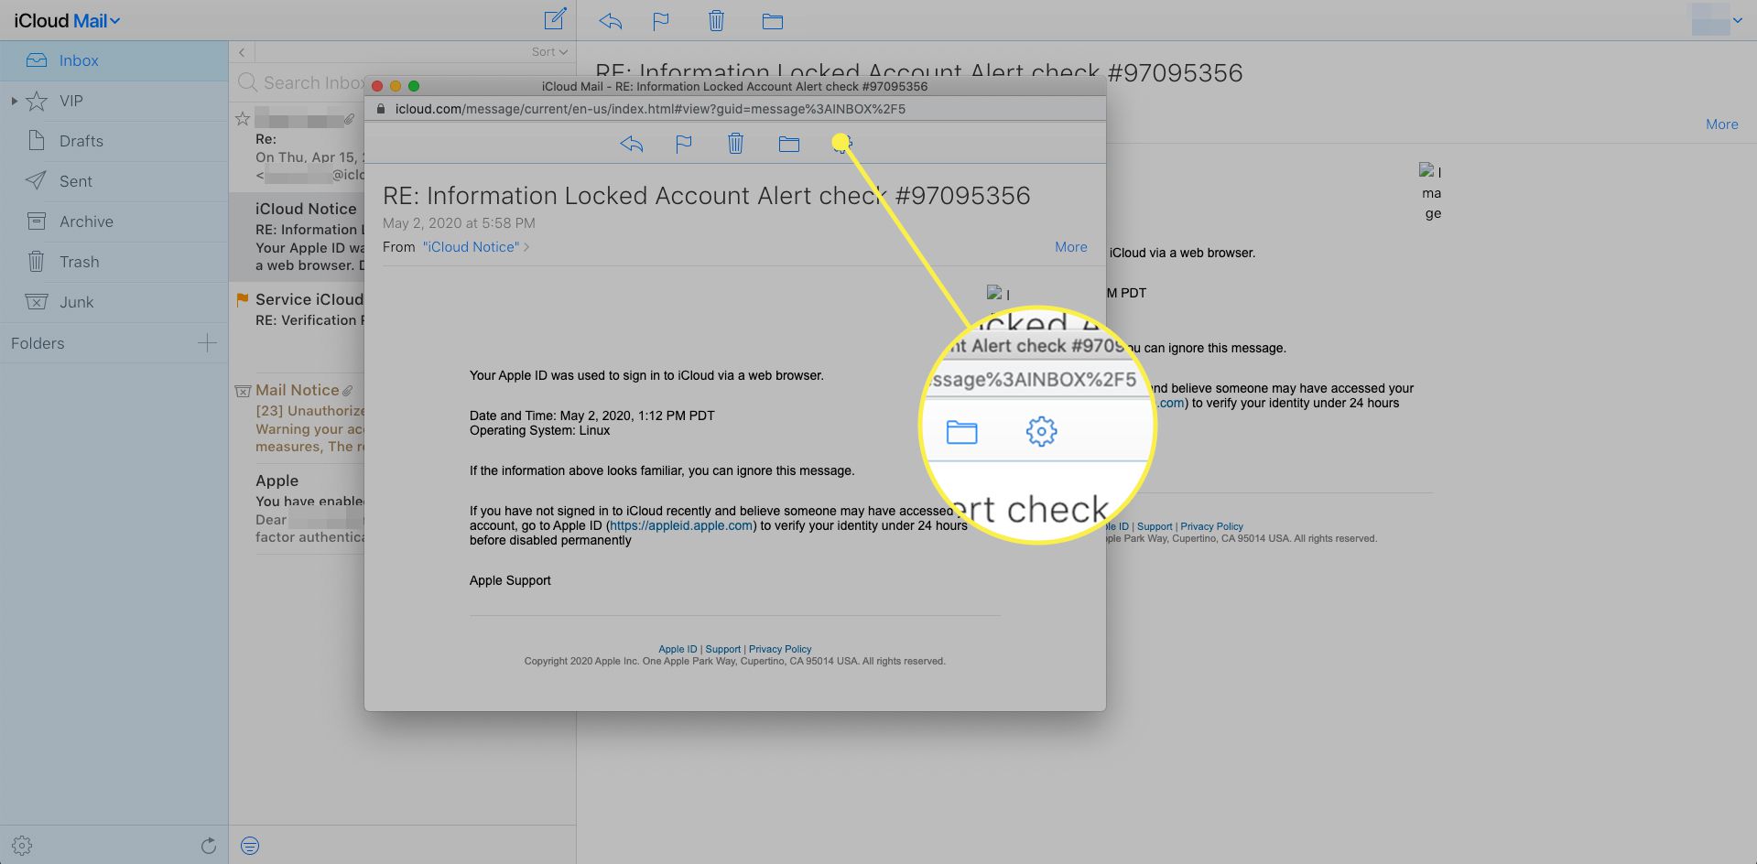Click the trash icon in the popup window
The height and width of the screenshot is (864, 1757).
pos(735,143)
